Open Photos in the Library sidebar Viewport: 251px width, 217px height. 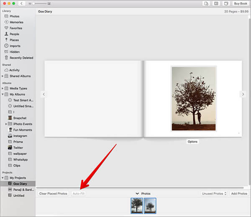[18, 16]
